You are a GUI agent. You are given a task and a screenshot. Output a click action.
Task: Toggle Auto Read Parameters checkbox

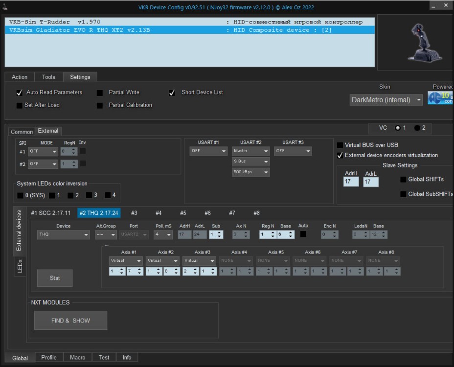tap(20, 92)
